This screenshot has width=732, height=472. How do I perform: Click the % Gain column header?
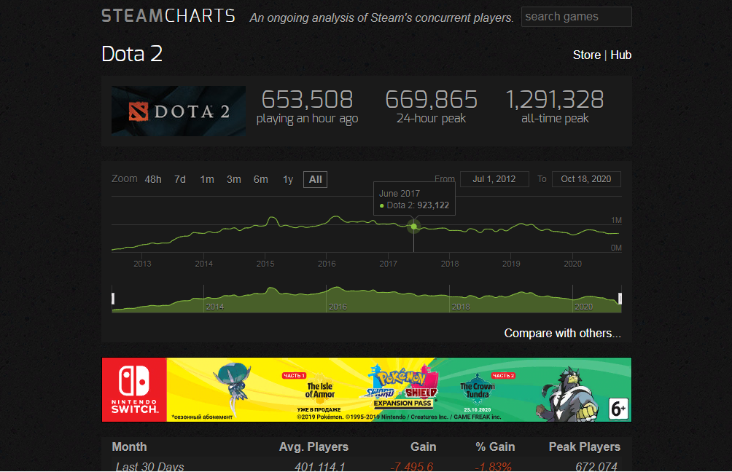(495, 447)
